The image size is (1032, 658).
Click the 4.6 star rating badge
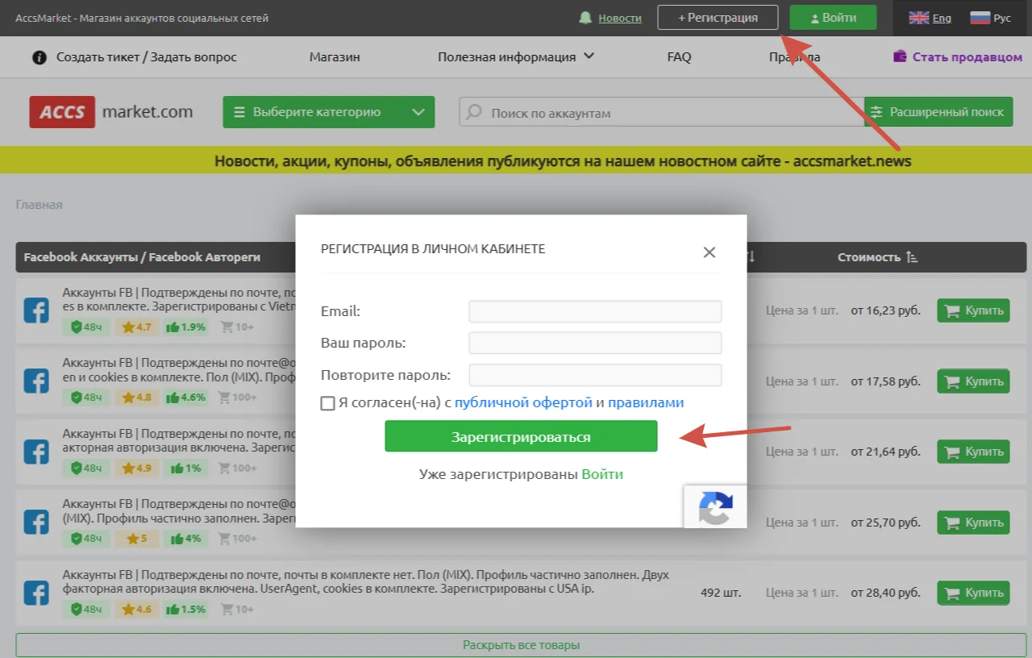tap(136, 609)
